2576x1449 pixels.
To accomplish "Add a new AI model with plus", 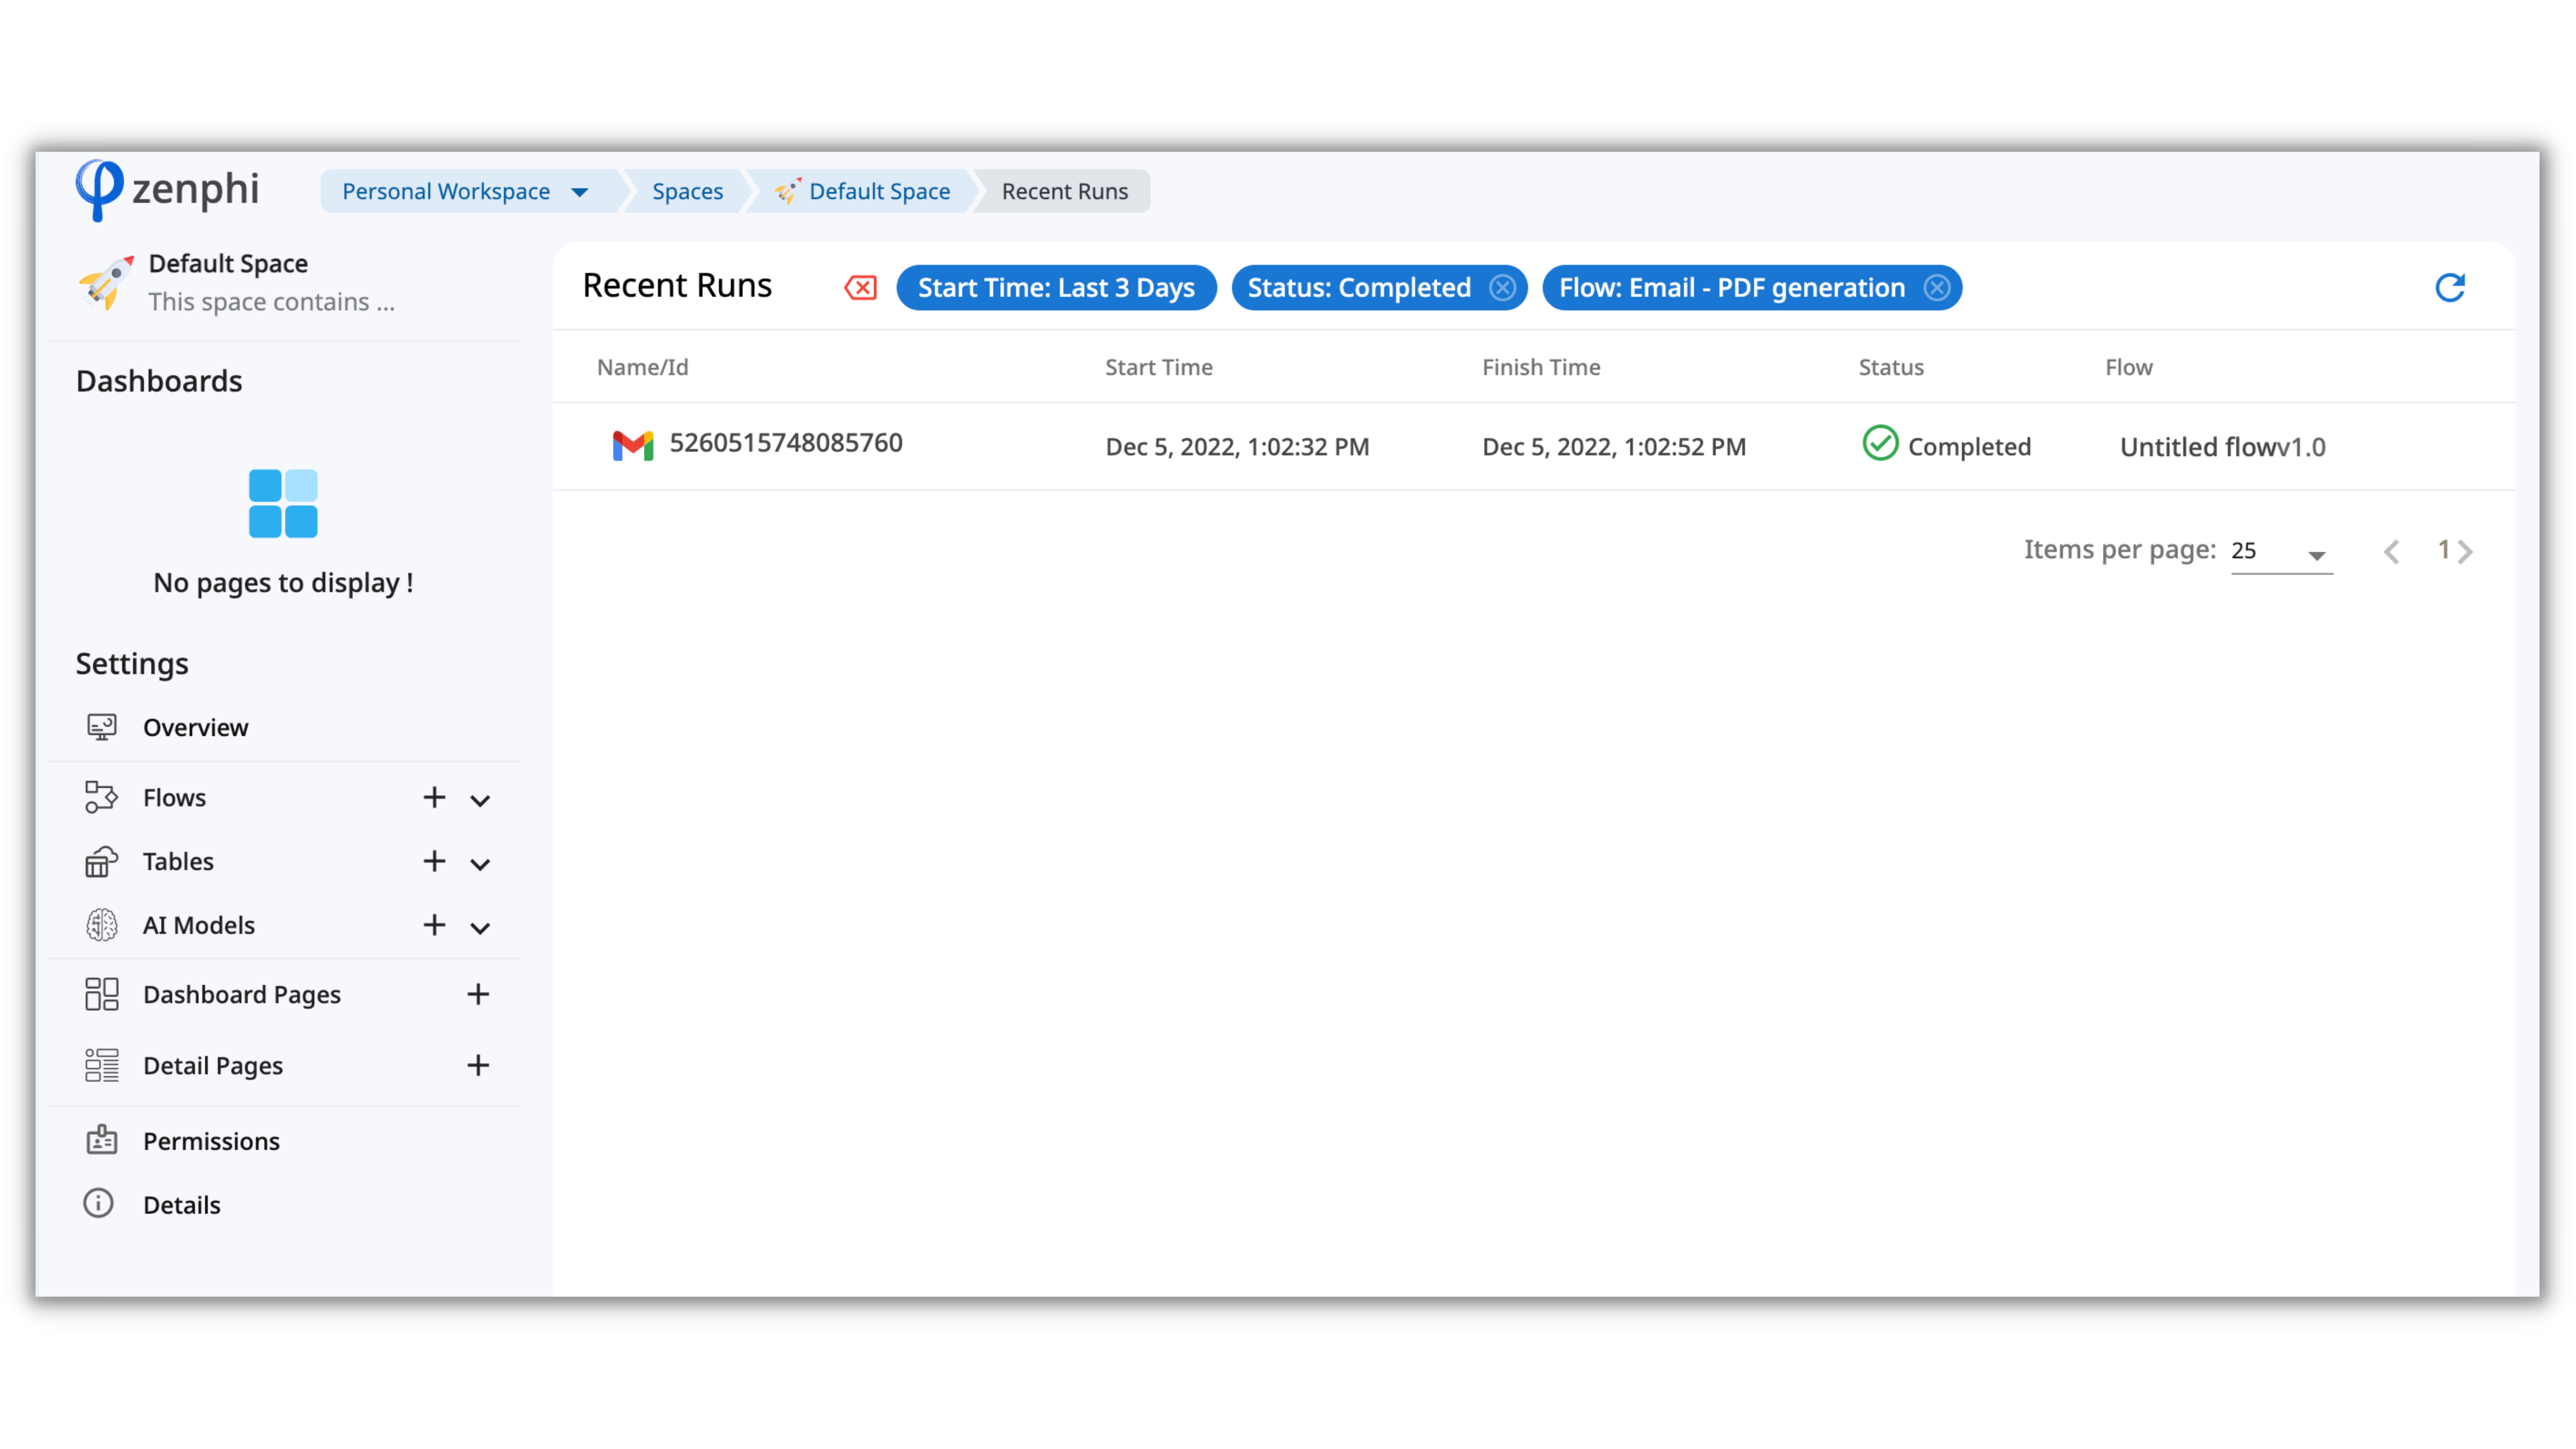I will [434, 925].
